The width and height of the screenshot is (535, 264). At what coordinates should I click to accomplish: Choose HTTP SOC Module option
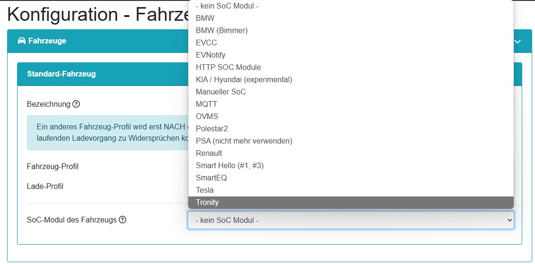[228, 67]
